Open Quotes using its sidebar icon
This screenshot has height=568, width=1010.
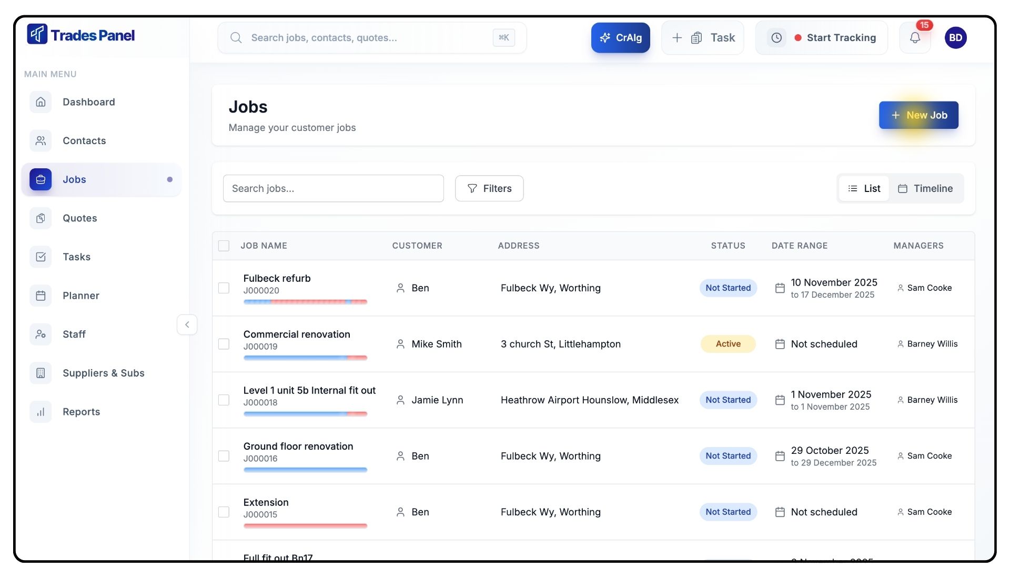point(41,218)
